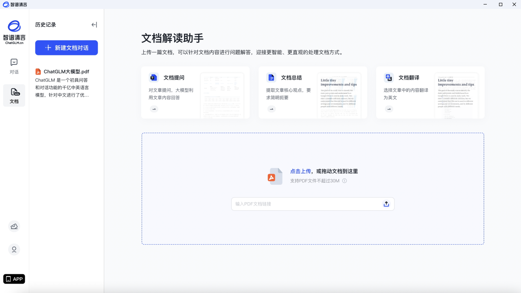Open the user profile icon
The width and height of the screenshot is (521, 293).
click(x=14, y=249)
